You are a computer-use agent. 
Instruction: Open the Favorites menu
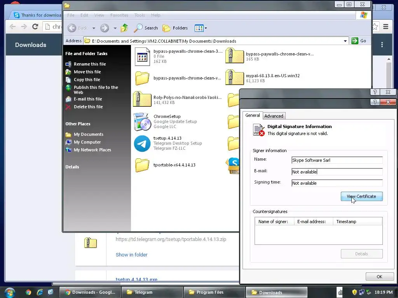click(x=119, y=15)
